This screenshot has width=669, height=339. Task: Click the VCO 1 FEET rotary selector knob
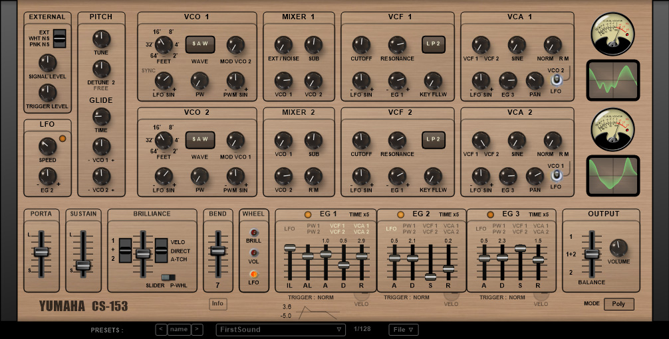pyautogui.click(x=164, y=44)
